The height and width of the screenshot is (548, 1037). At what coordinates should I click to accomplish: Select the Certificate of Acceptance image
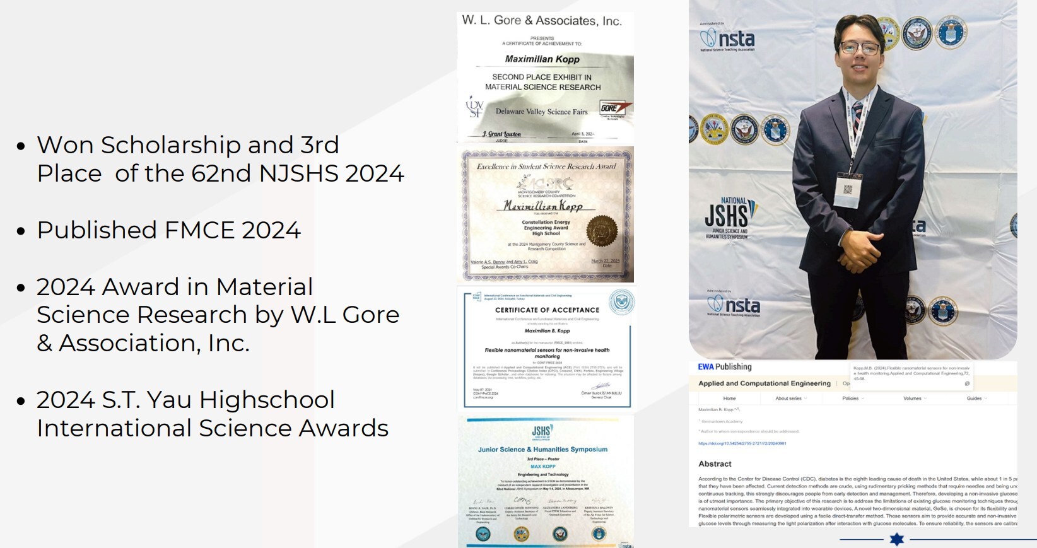tap(546, 347)
